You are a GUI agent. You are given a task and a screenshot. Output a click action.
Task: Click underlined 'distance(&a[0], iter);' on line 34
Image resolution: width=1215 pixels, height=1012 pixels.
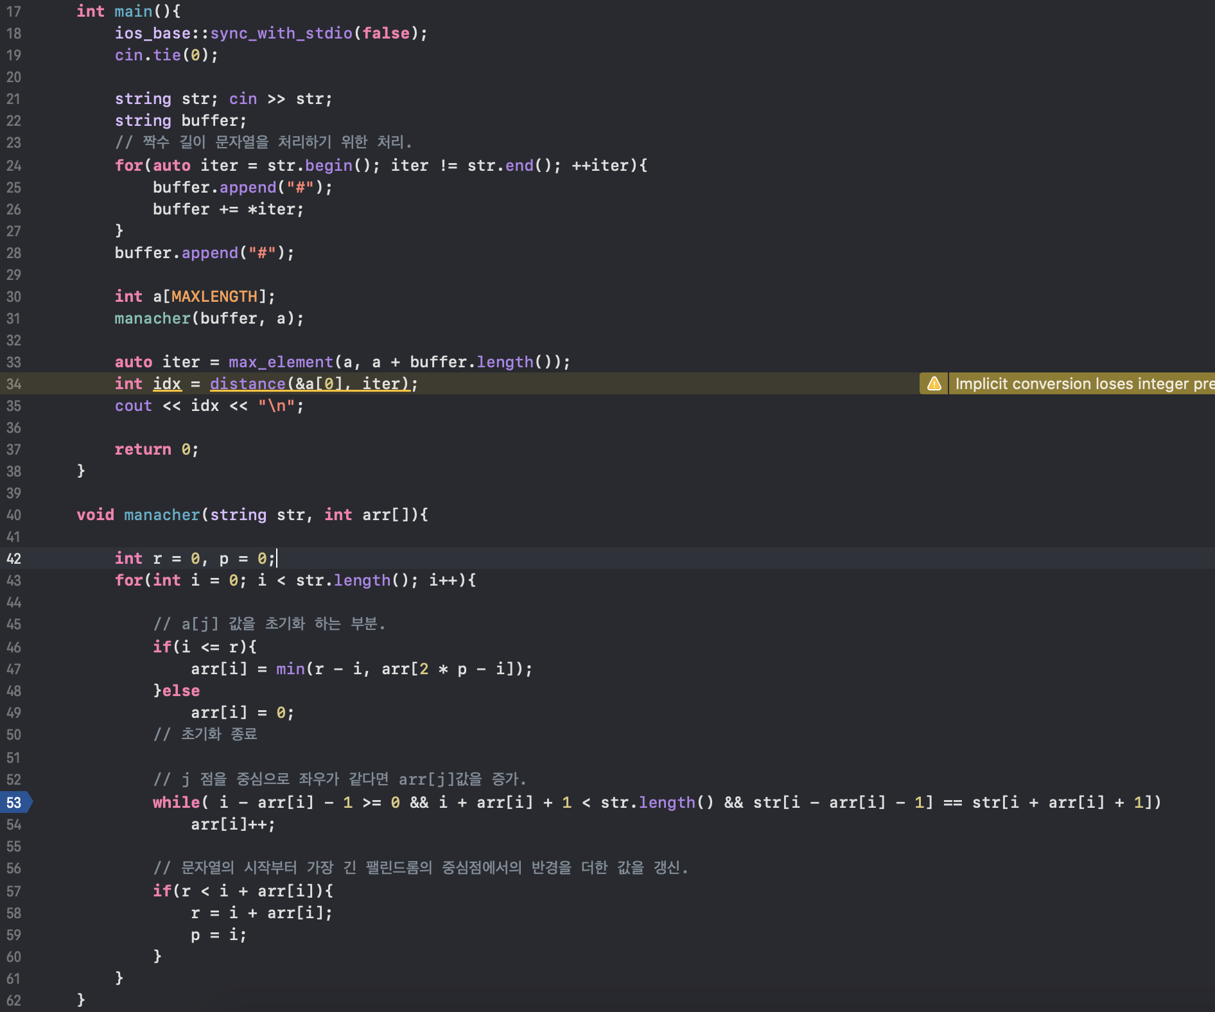point(314,384)
